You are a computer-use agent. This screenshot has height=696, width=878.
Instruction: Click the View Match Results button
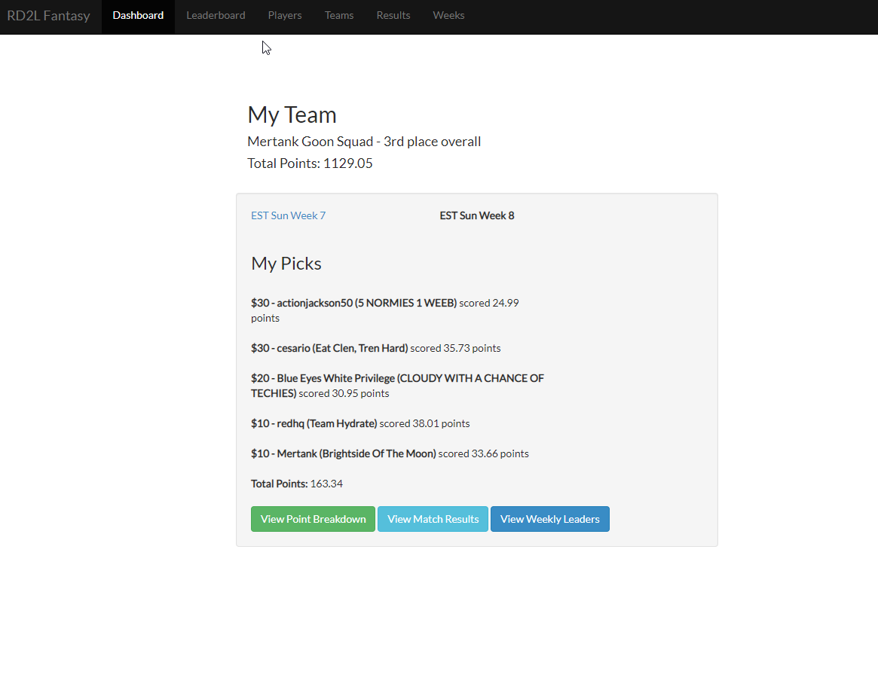point(433,519)
